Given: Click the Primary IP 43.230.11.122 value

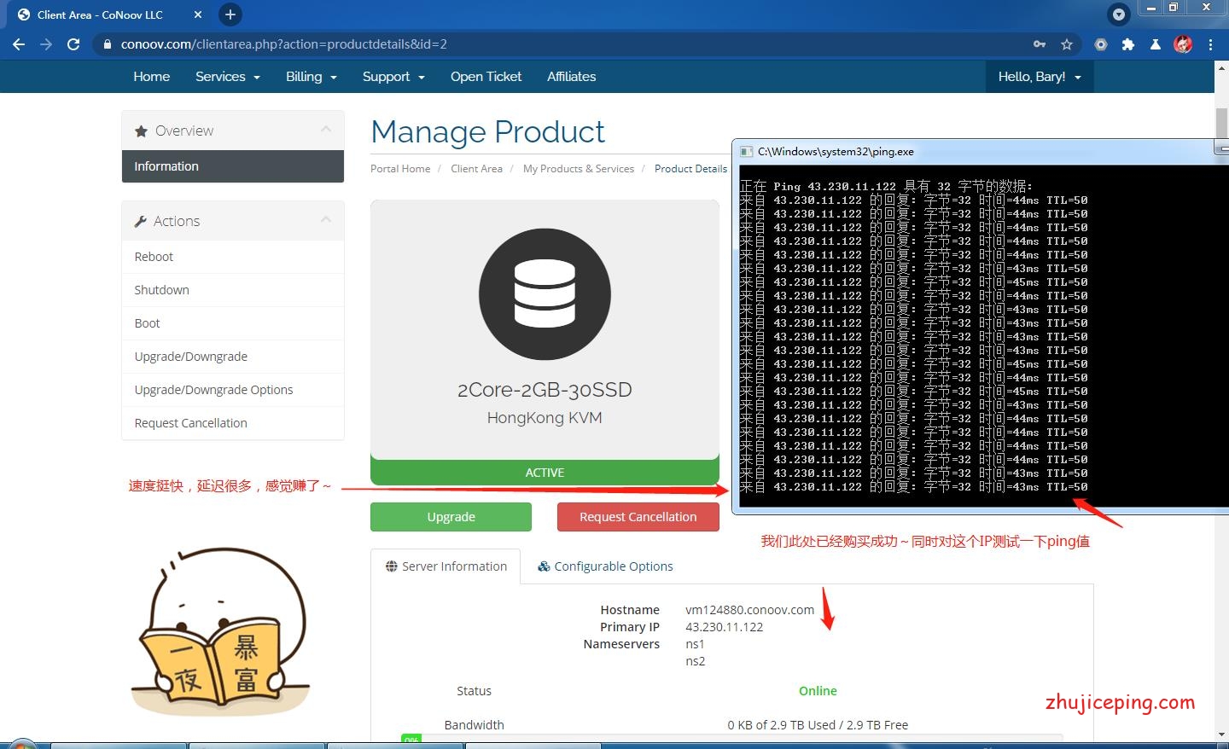Looking at the screenshot, I should click(x=725, y=627).
